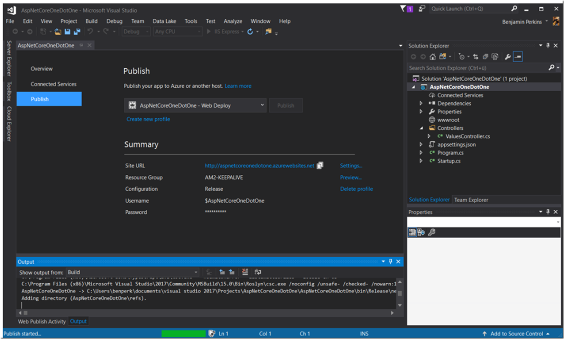This screenshot has width=564, height=339.
Task: Click the solution and folder view switch icon
Action: pos(443,56)
